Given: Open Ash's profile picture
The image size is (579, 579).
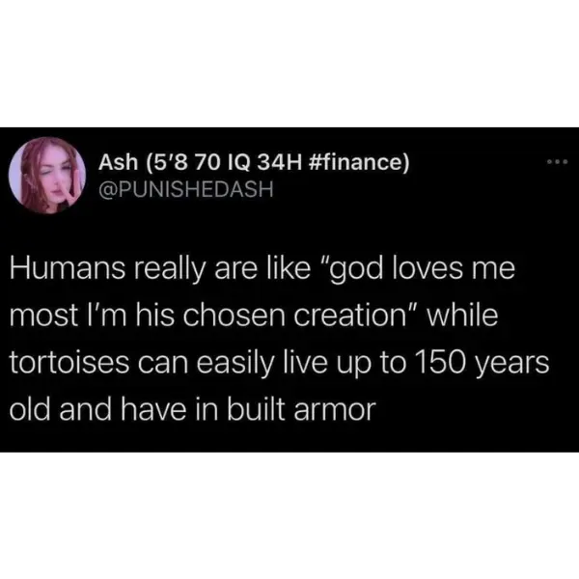Looking at the screenshot, I should (x=47, y=176).
